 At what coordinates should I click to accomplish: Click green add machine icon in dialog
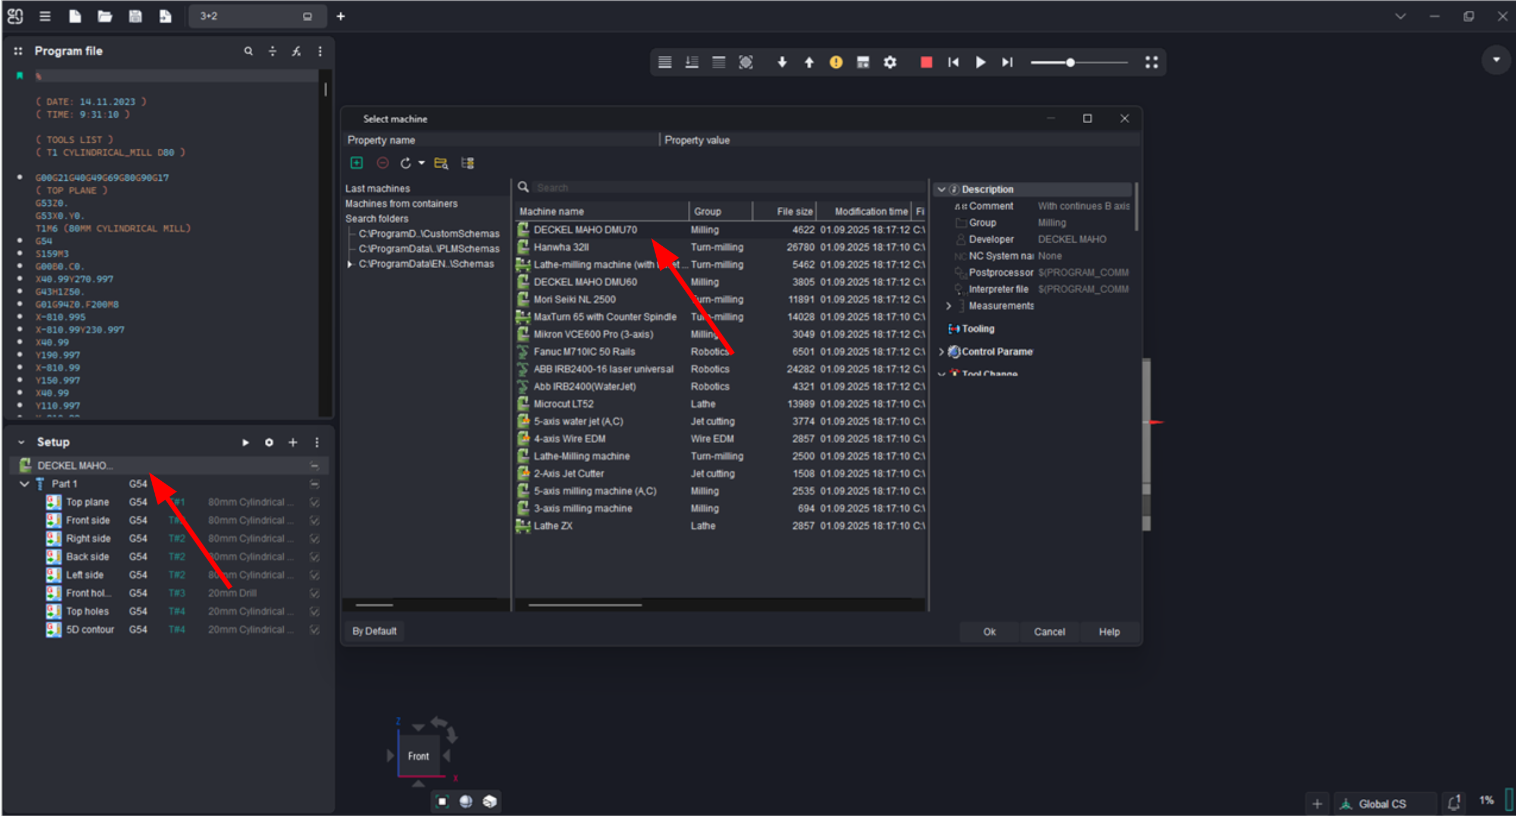[x=356, y=163]
